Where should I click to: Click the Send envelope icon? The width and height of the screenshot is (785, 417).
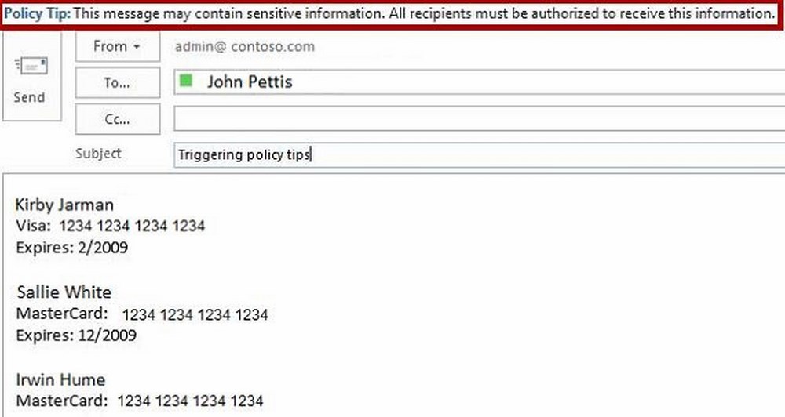tap(31, 66)
